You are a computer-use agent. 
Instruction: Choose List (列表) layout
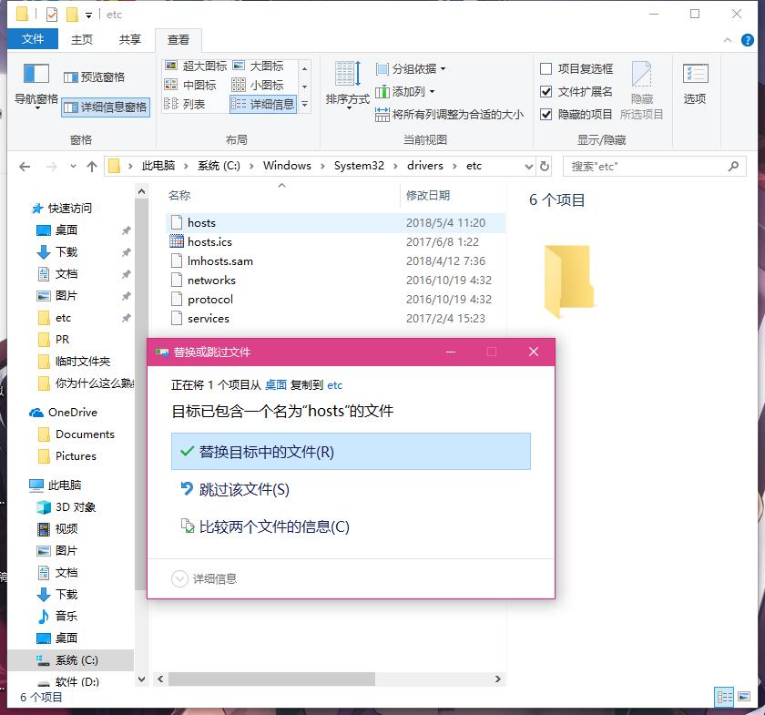point(185,104)
